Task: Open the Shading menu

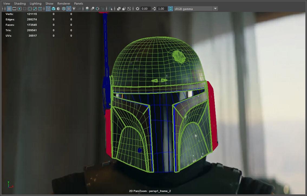Action: 20,4
